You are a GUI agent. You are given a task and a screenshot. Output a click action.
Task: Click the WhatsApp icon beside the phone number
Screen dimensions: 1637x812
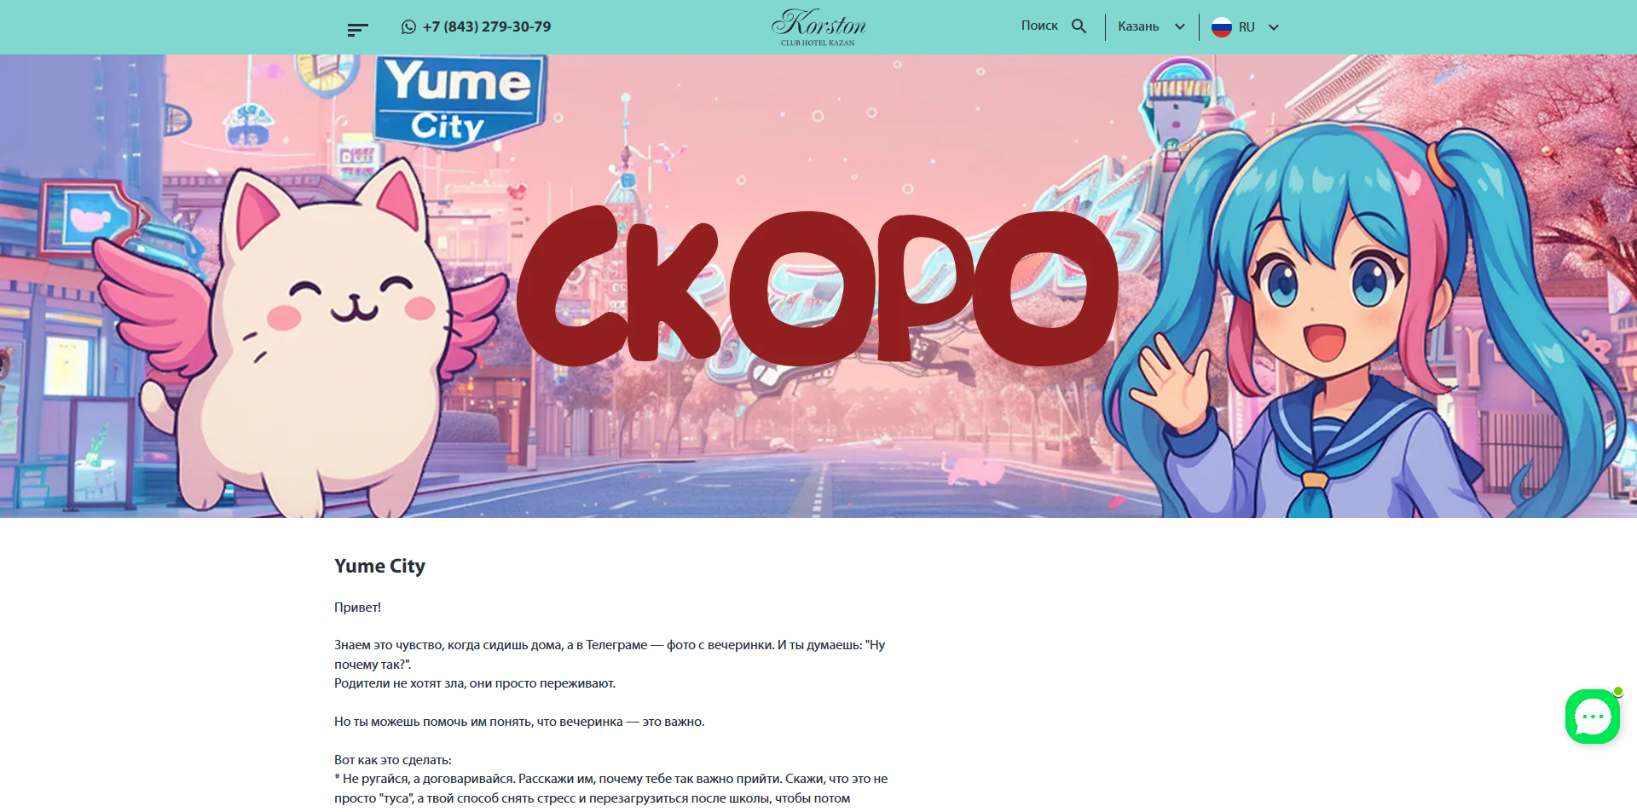pos(408,27)
